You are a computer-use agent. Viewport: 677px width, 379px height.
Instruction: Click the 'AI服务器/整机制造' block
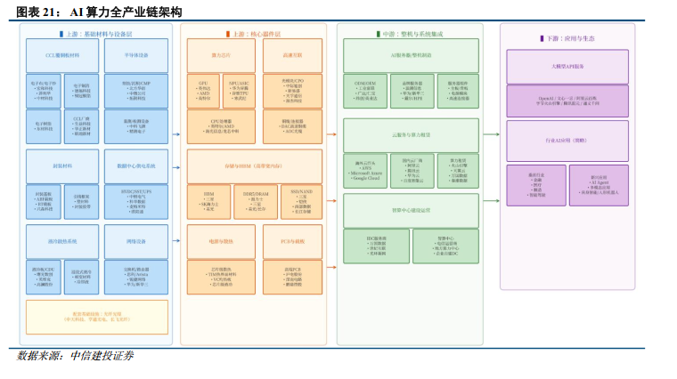[411, 56]
